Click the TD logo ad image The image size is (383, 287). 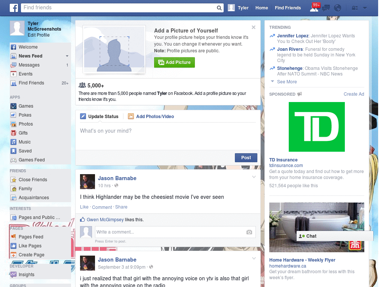coord(316,127)
